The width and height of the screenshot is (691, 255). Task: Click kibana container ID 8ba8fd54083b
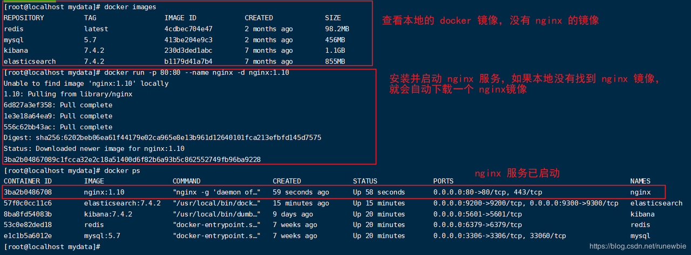point(28,214)
